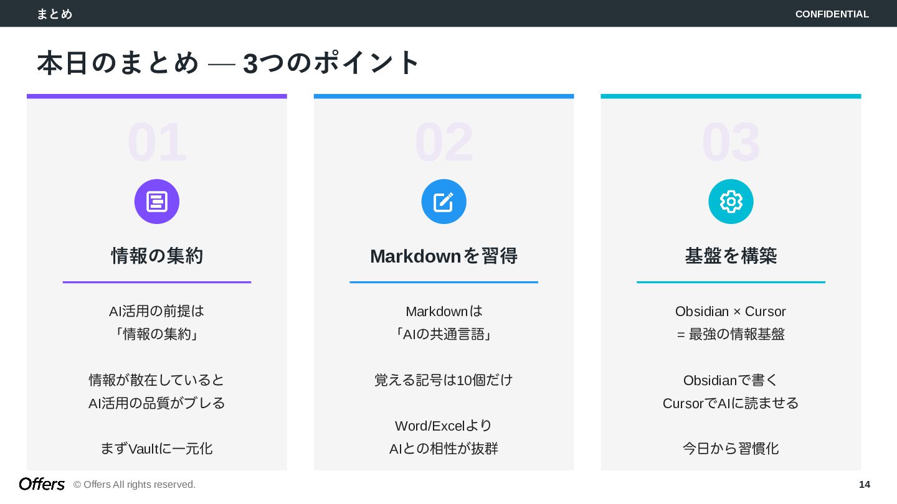897x504 pixels.
Task: Click the text 覚える記号は10個だけ
Action: click(444, 380)
